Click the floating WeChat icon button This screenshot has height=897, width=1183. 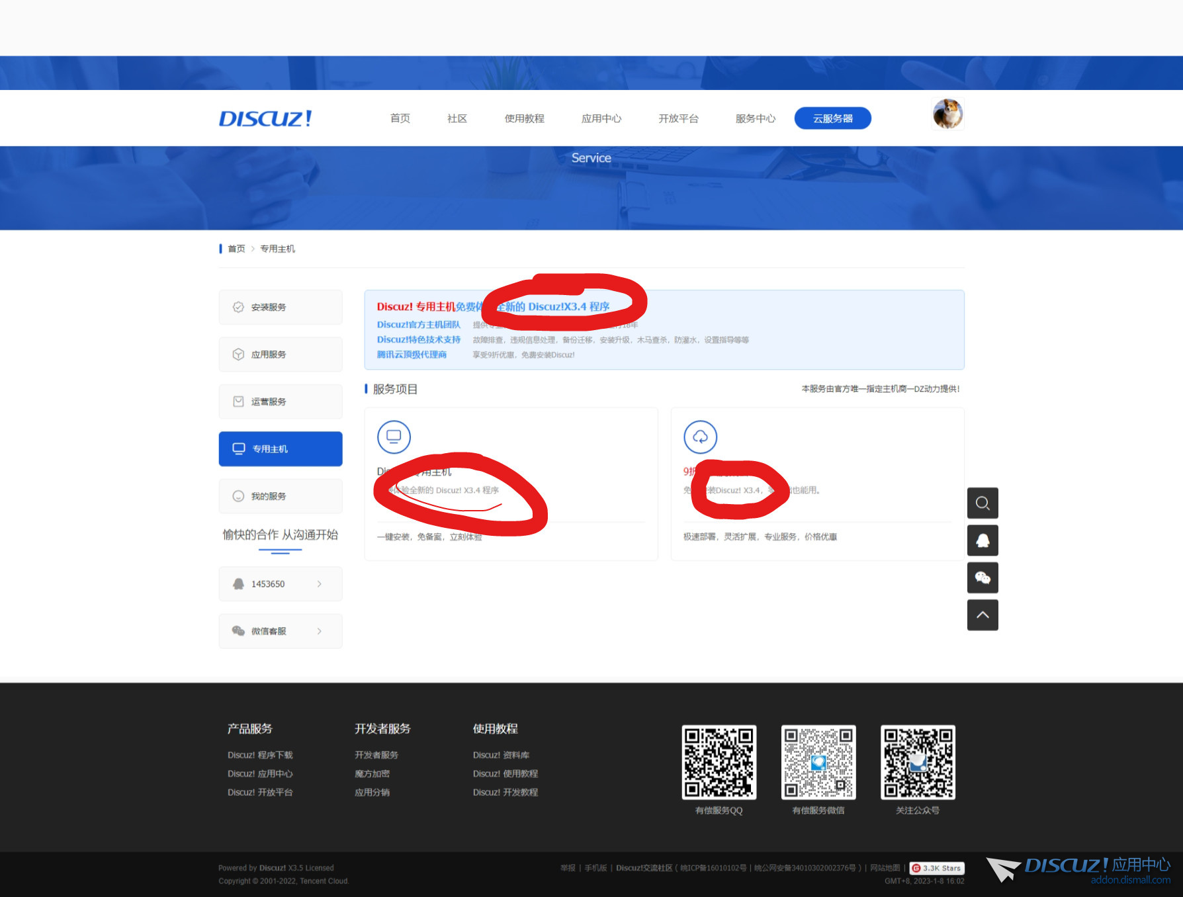(983, 578)
